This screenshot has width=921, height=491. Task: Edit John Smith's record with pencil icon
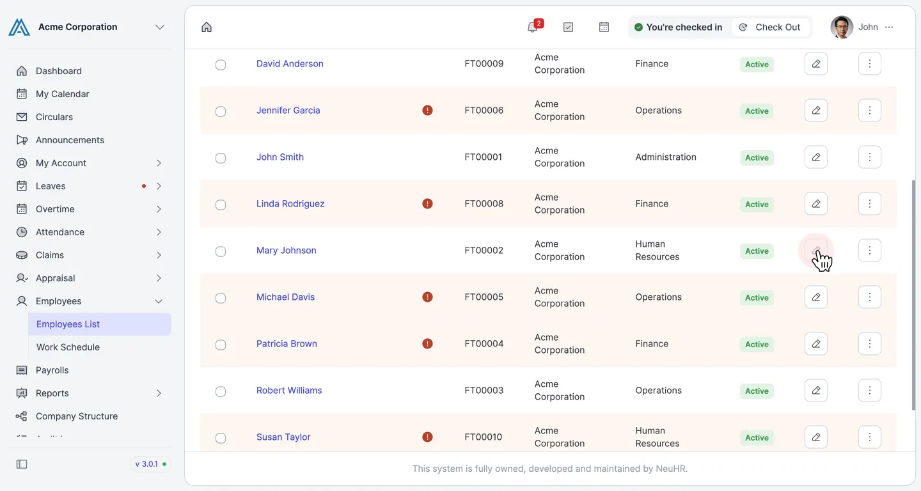[816, 157]
